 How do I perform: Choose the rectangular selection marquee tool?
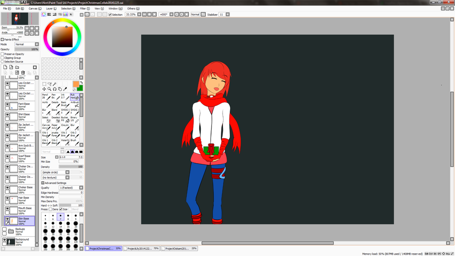[44, 84]
